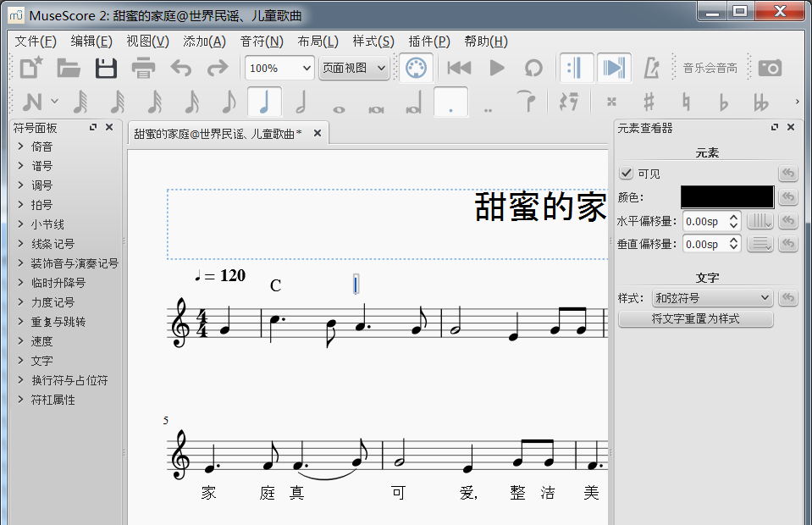Open the 100% zoom dropdown
The image size is (812, 525).
279,68
